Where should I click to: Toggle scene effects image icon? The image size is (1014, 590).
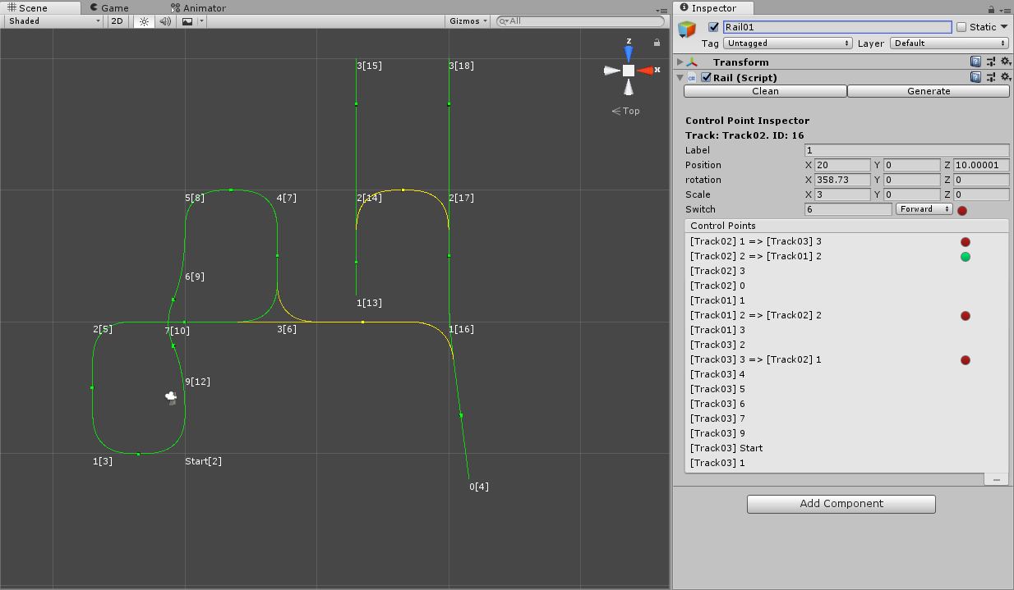[187, 21]
